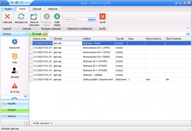The height and width of the screenshot is (131, 192).
Task: Open Nastavení gear in side panel
Action: pos(14,42)
